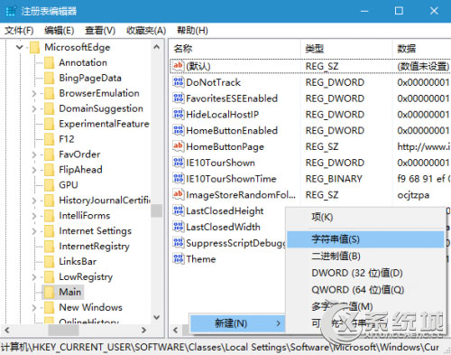451x355 pixels.
Task: Expand the New Windows key
Action: coord(34,308)
